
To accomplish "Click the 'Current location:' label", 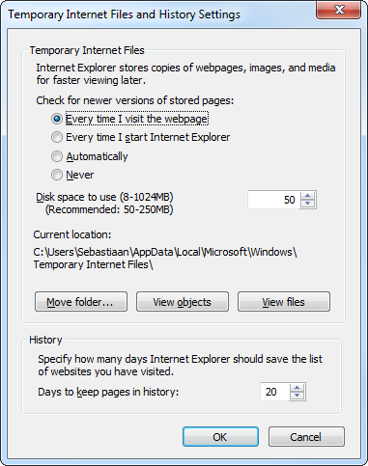I will [x=72, y=234].
